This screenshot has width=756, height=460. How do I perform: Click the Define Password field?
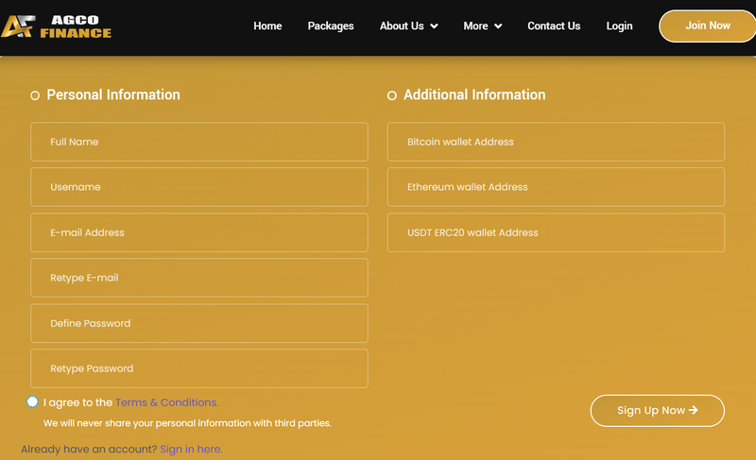tap(199, 323)
